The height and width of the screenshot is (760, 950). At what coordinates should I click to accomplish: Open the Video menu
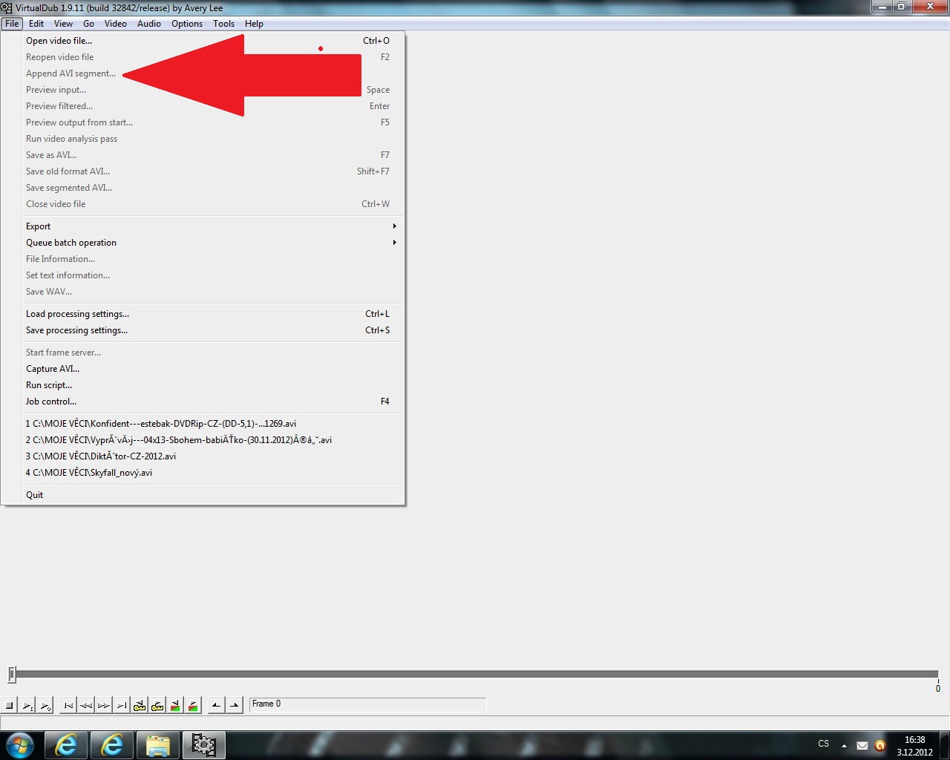click(115, 24)
